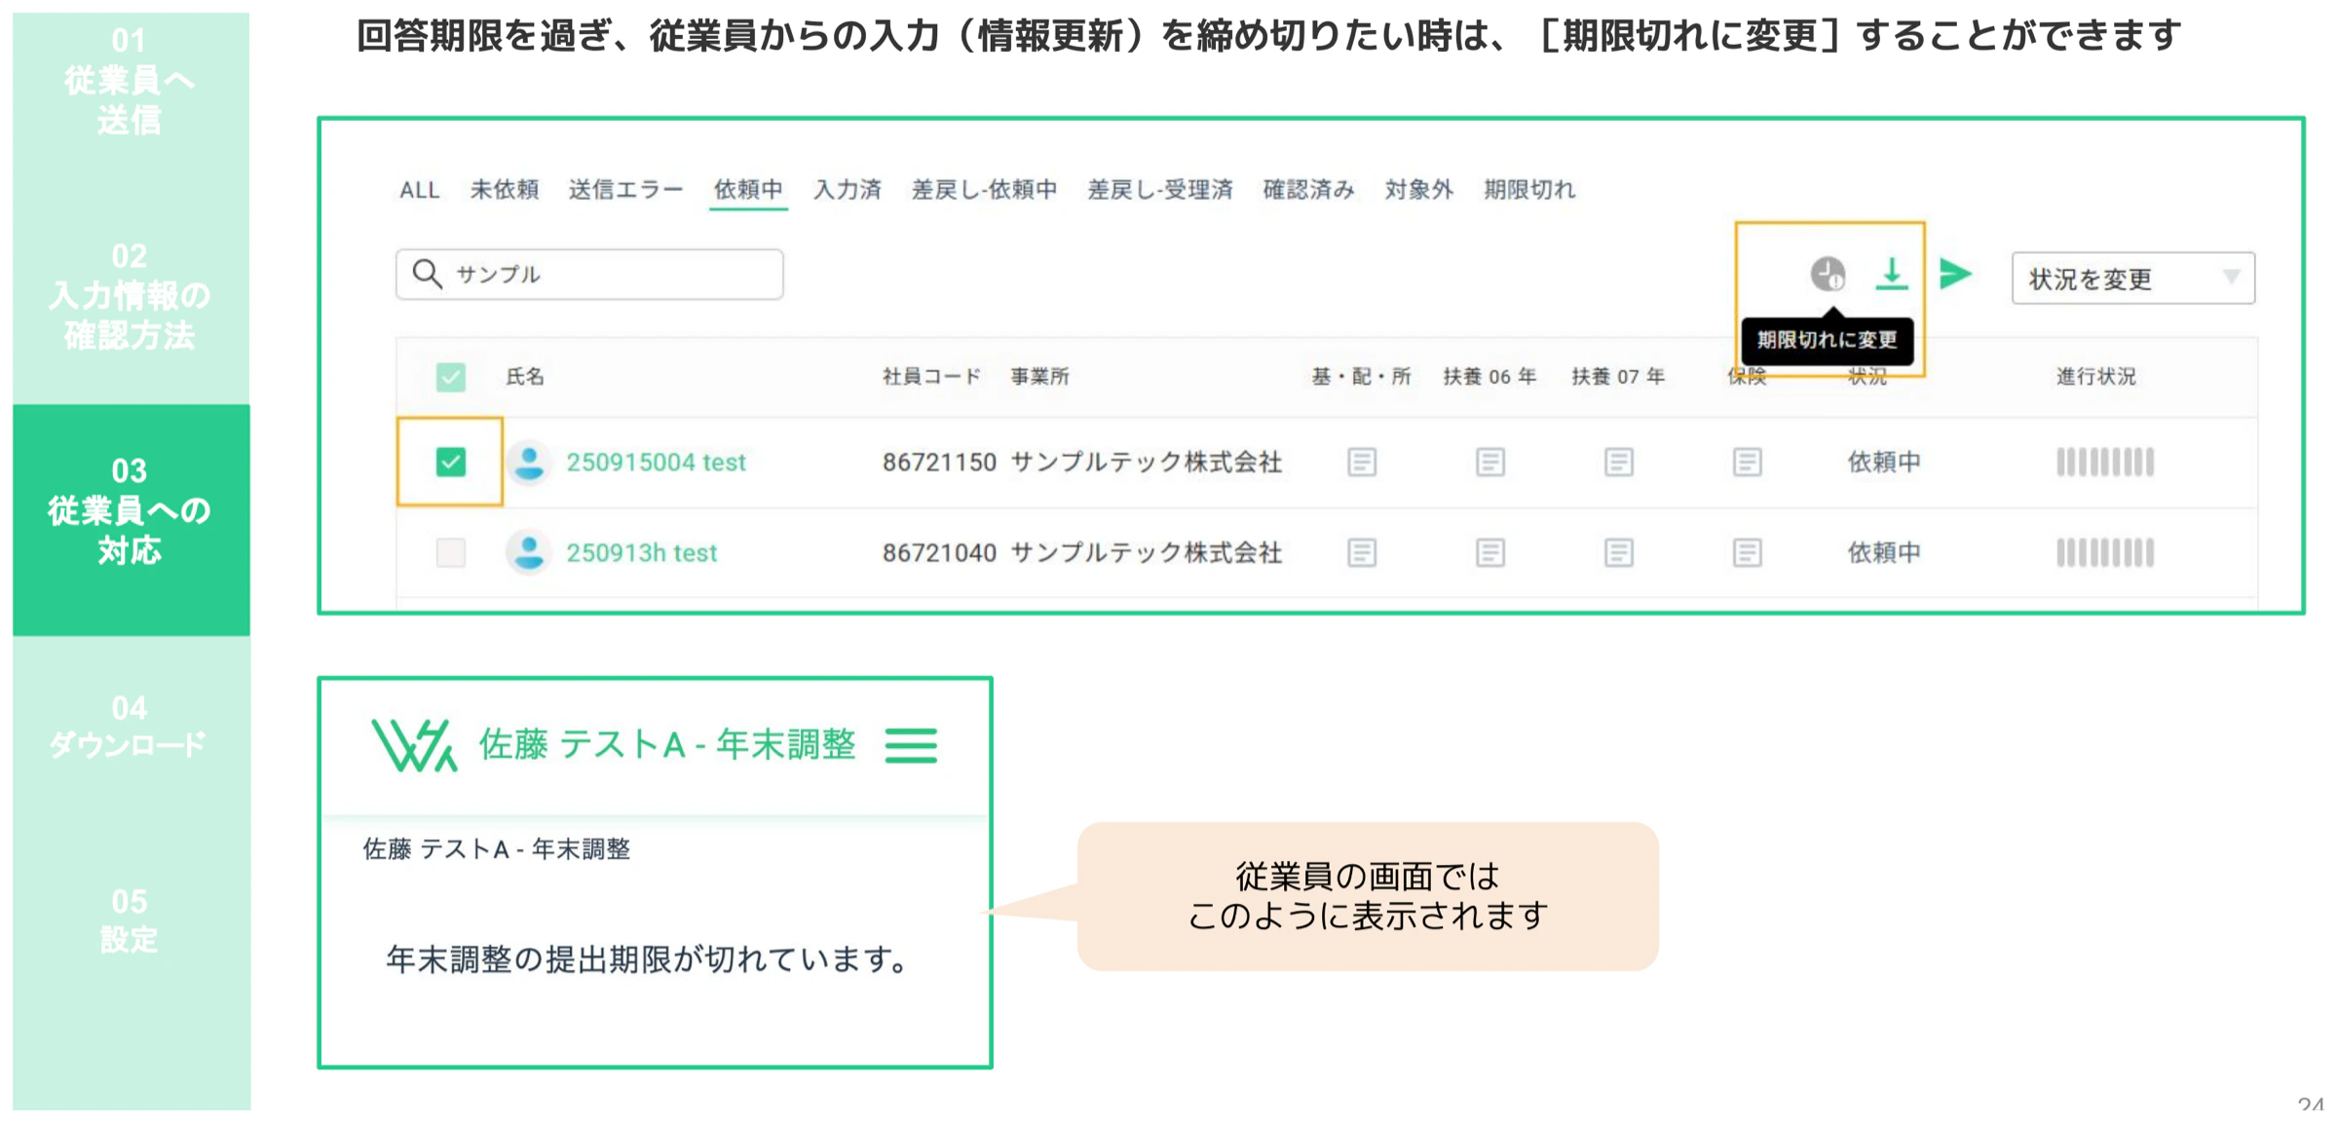This screenshot has height=1123, width=2338.
Task: Switch to the 送信エラー tab
Action: 625,190
